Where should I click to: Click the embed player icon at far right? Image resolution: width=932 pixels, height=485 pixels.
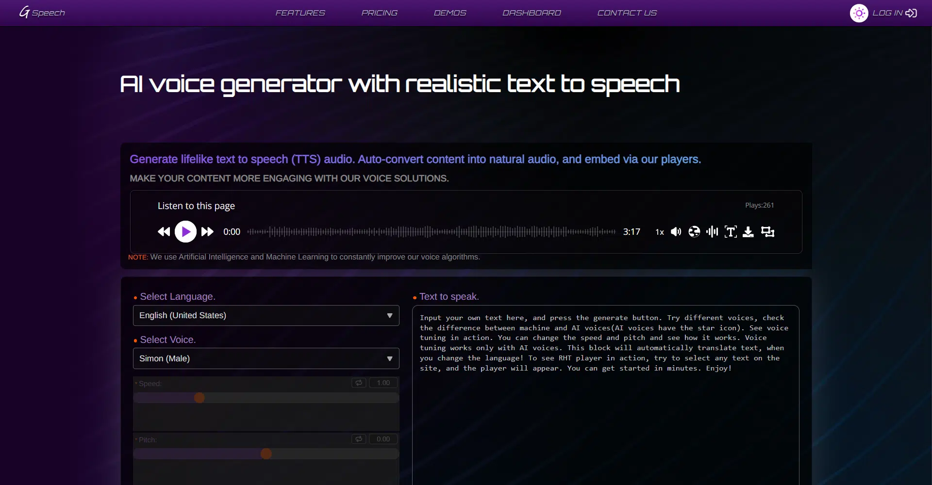click(767, 232)
